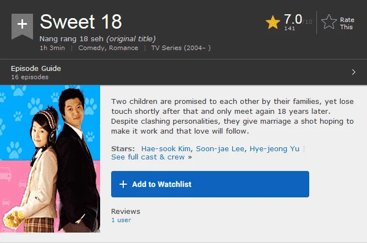The width and height of the screenshot is (367, 243).
Task: Click the empty Rate This star
Action: (329, 22)
